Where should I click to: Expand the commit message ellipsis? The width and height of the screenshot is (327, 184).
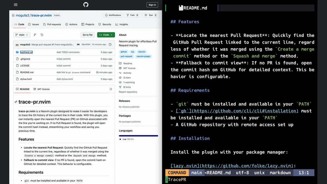point(78,44)
